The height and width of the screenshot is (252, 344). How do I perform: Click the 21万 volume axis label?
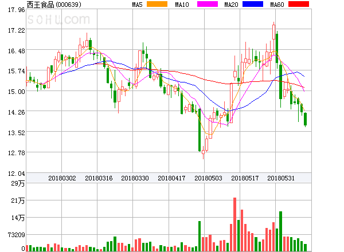click(x=18, y=200)
